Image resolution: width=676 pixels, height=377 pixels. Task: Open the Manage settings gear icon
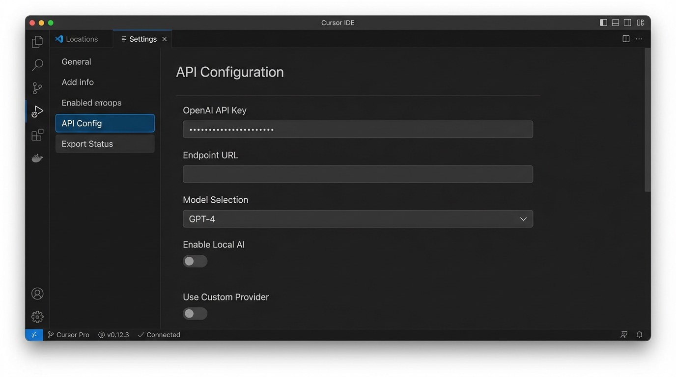coord(37,317)
